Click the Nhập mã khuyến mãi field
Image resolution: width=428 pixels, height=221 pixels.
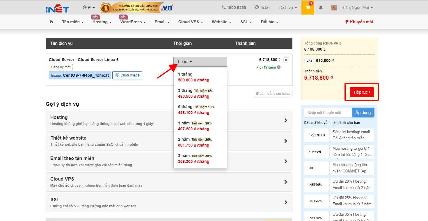click(x=328, y=113)
